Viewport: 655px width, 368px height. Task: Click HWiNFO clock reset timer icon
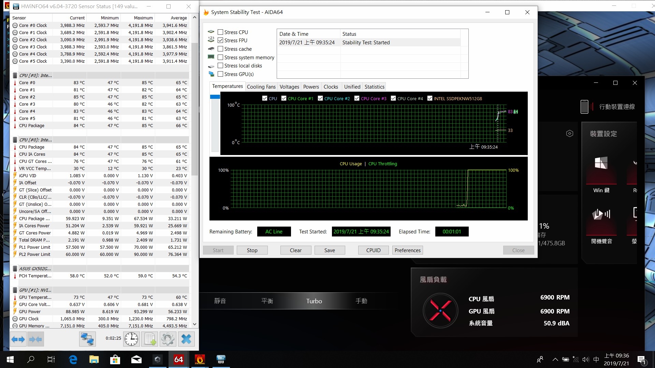[131, 339]
